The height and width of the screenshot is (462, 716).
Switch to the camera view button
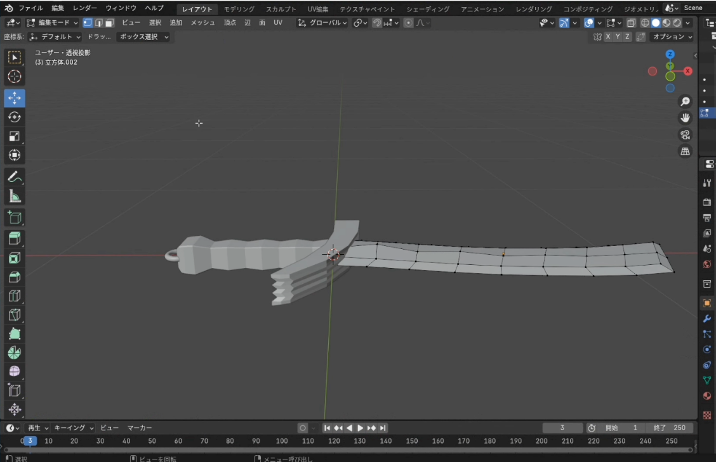coord(685,134)
